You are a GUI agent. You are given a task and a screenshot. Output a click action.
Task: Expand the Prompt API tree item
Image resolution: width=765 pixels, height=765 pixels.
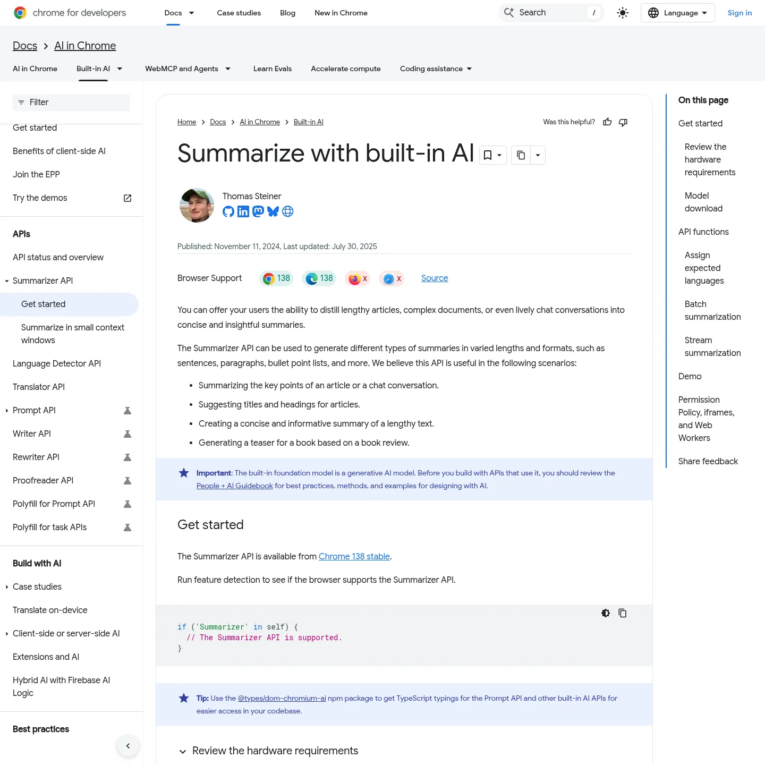click(x=7, y=411)
